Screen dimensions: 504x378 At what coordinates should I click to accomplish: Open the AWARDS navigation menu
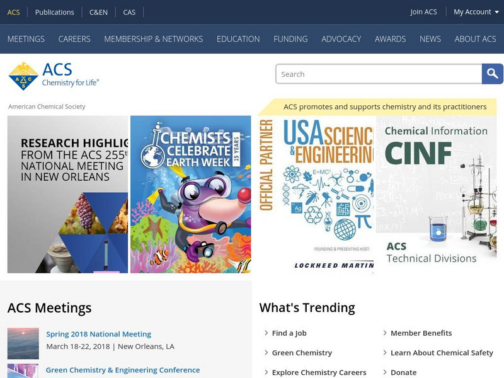(390, 39)
